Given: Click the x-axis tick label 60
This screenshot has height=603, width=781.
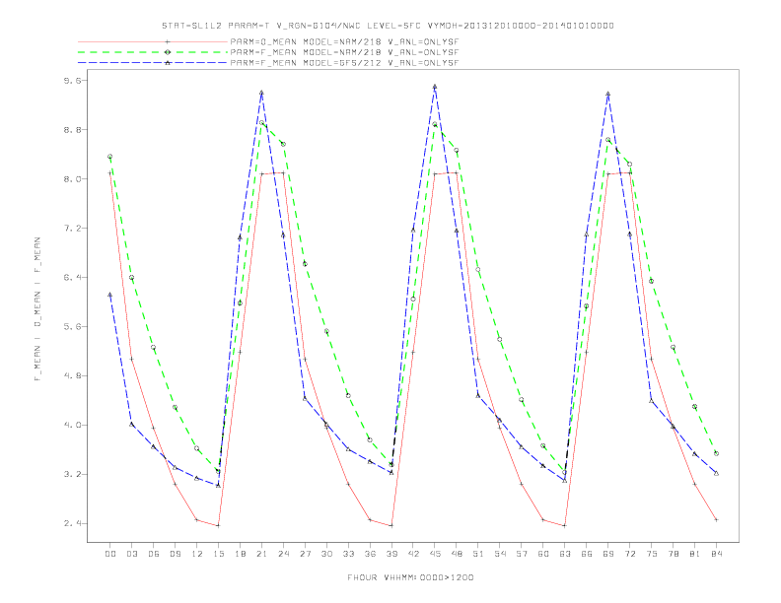Looking at the screenshot, I should pyautogui.click(x=543, y=554).
